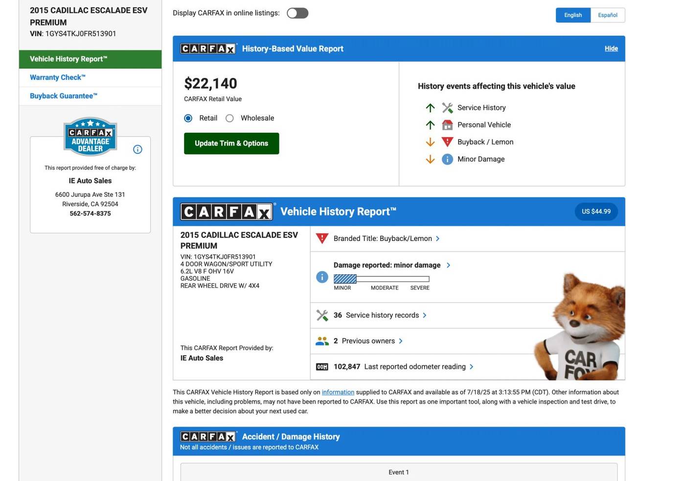
Task: Click the IE Auto Sales name under Report Provided by
Action: [202, 358]
